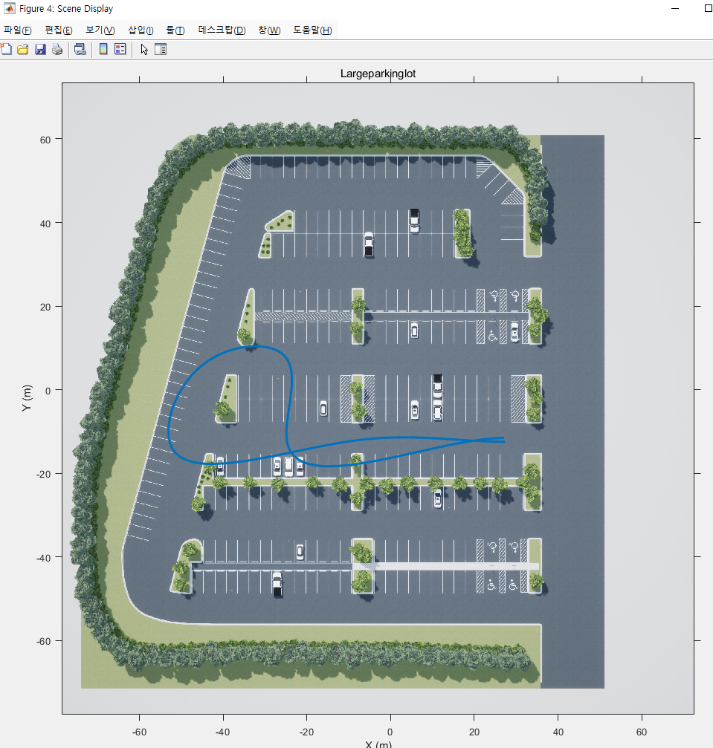Click the X-axis tick label 20
This screenshot has width=713, height=748.
click(474, 732)
